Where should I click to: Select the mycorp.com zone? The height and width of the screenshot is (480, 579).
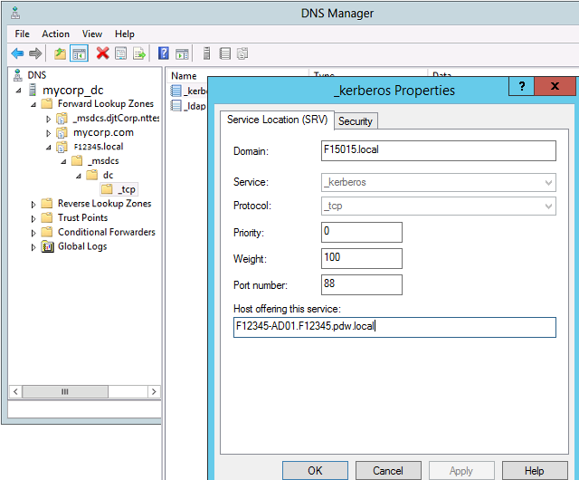pos(103,133)
